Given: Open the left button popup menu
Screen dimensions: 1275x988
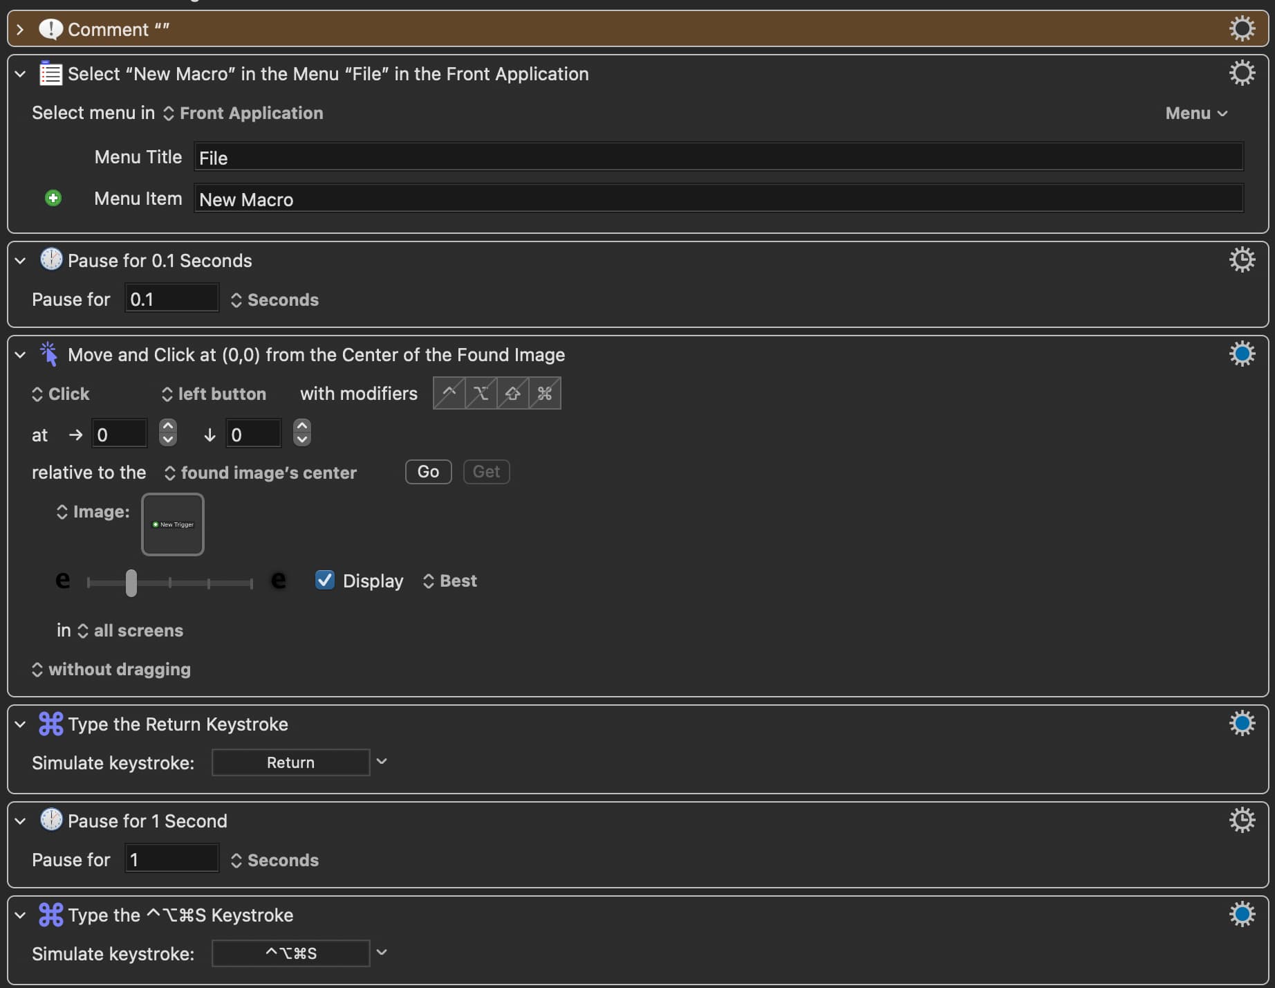Looking at the screenshot, I should (x=214, y=394).
